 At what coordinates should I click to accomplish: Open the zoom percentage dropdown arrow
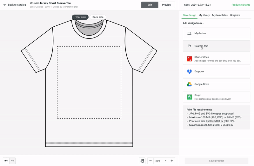(x=165, y=161)
